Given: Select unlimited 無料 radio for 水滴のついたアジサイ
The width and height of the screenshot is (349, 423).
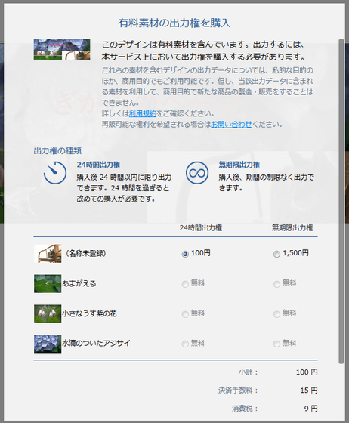Looking at the screenshot, I should [x=276, y=344].
